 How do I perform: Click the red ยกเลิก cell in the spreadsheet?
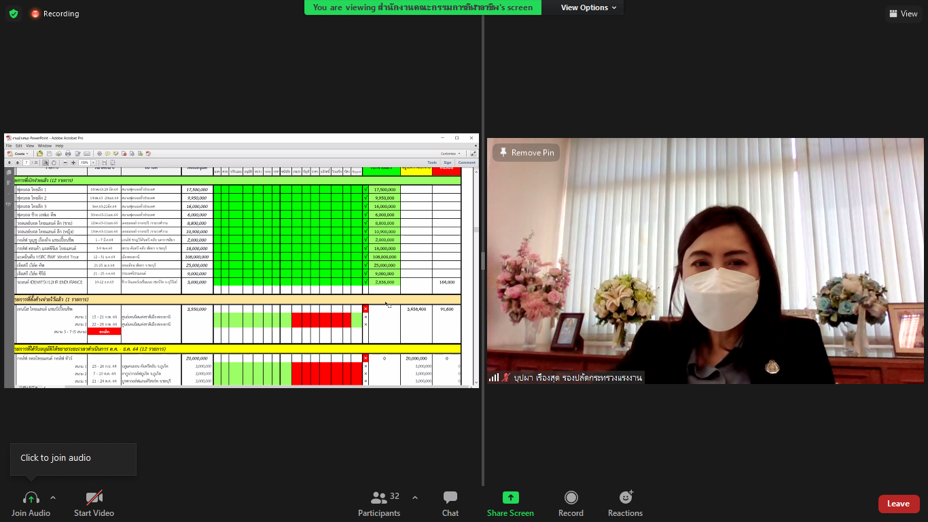[104, 332]
